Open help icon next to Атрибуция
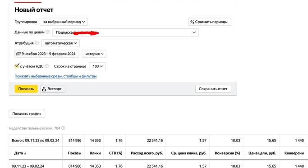The image size is (308, 168). 37,43
